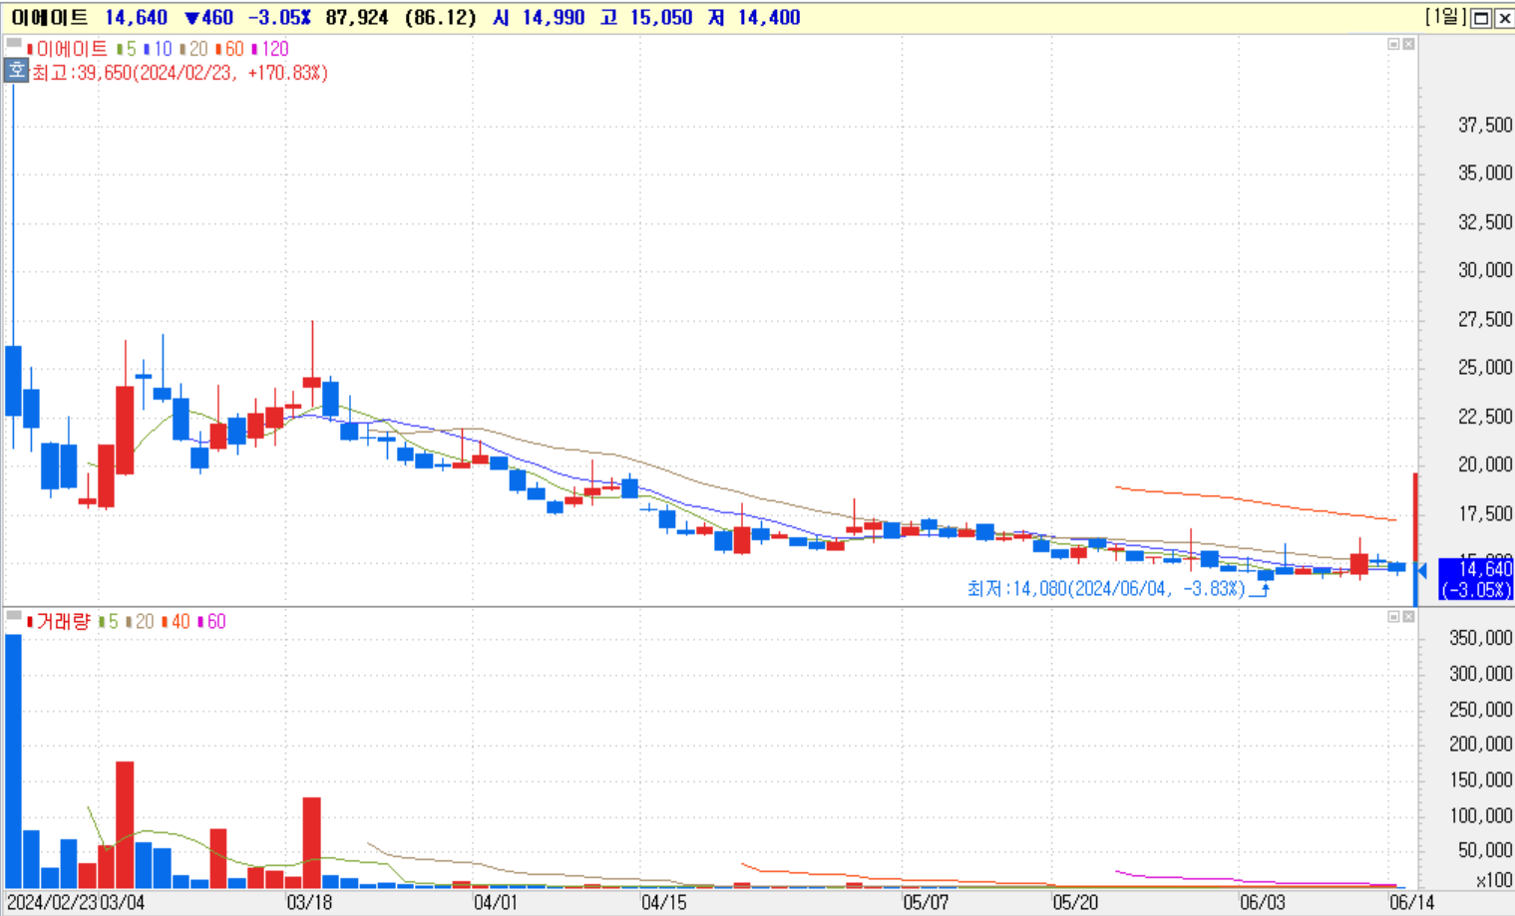This screenshot has width=1515, height=916.
Task: Click the gray handle icon beside the 이에이트 legend
Action: tap(14, 43)
